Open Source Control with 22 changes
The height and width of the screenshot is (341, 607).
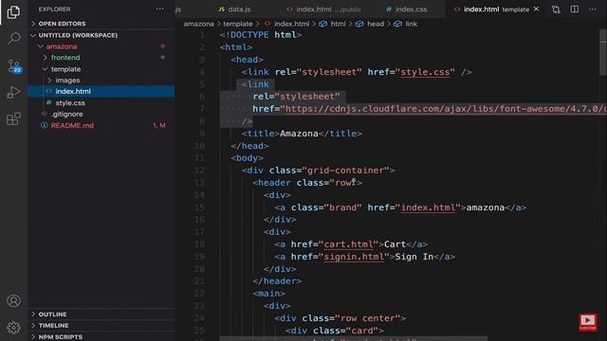(x=14, y=65)
